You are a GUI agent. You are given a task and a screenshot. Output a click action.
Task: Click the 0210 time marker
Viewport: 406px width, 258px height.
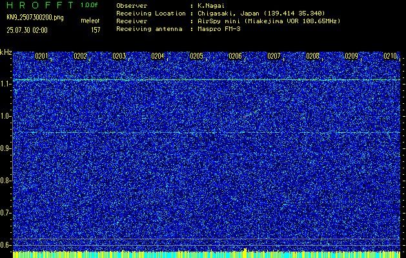pos(391,56)
